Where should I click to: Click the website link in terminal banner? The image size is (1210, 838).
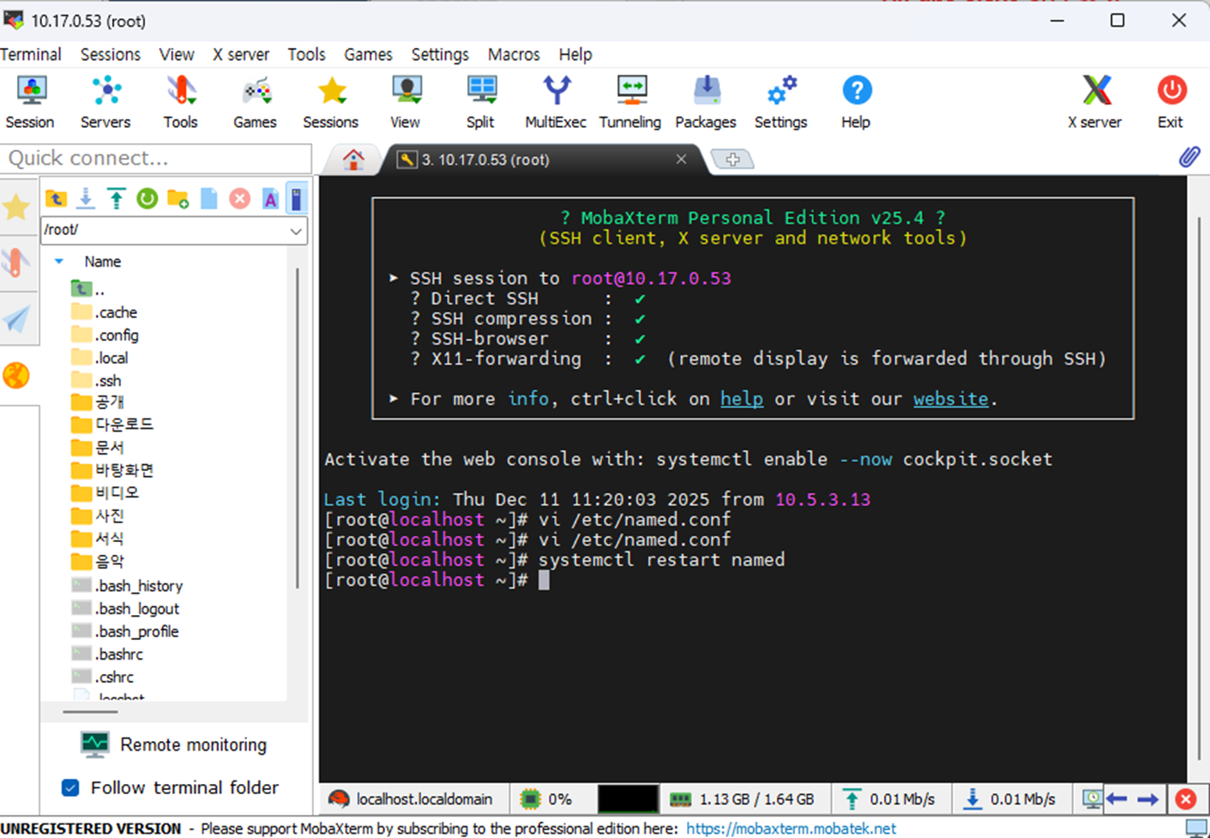tap(950, 399)
